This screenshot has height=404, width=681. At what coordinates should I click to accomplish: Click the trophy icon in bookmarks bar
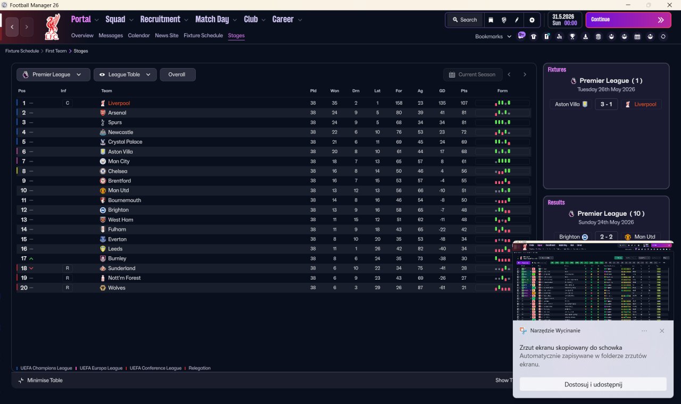click(x=572, y=37)
